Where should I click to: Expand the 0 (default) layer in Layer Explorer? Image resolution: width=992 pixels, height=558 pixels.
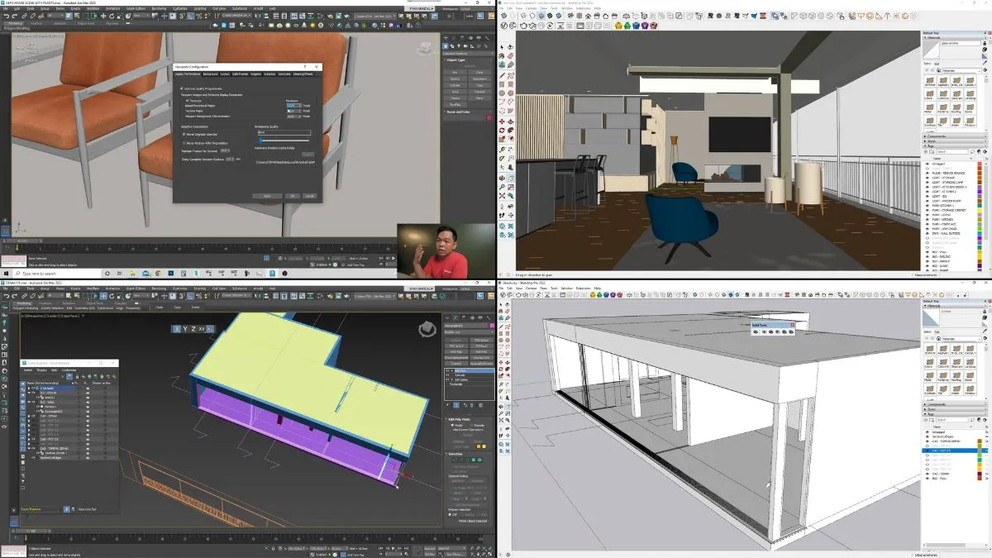[31, 388]
